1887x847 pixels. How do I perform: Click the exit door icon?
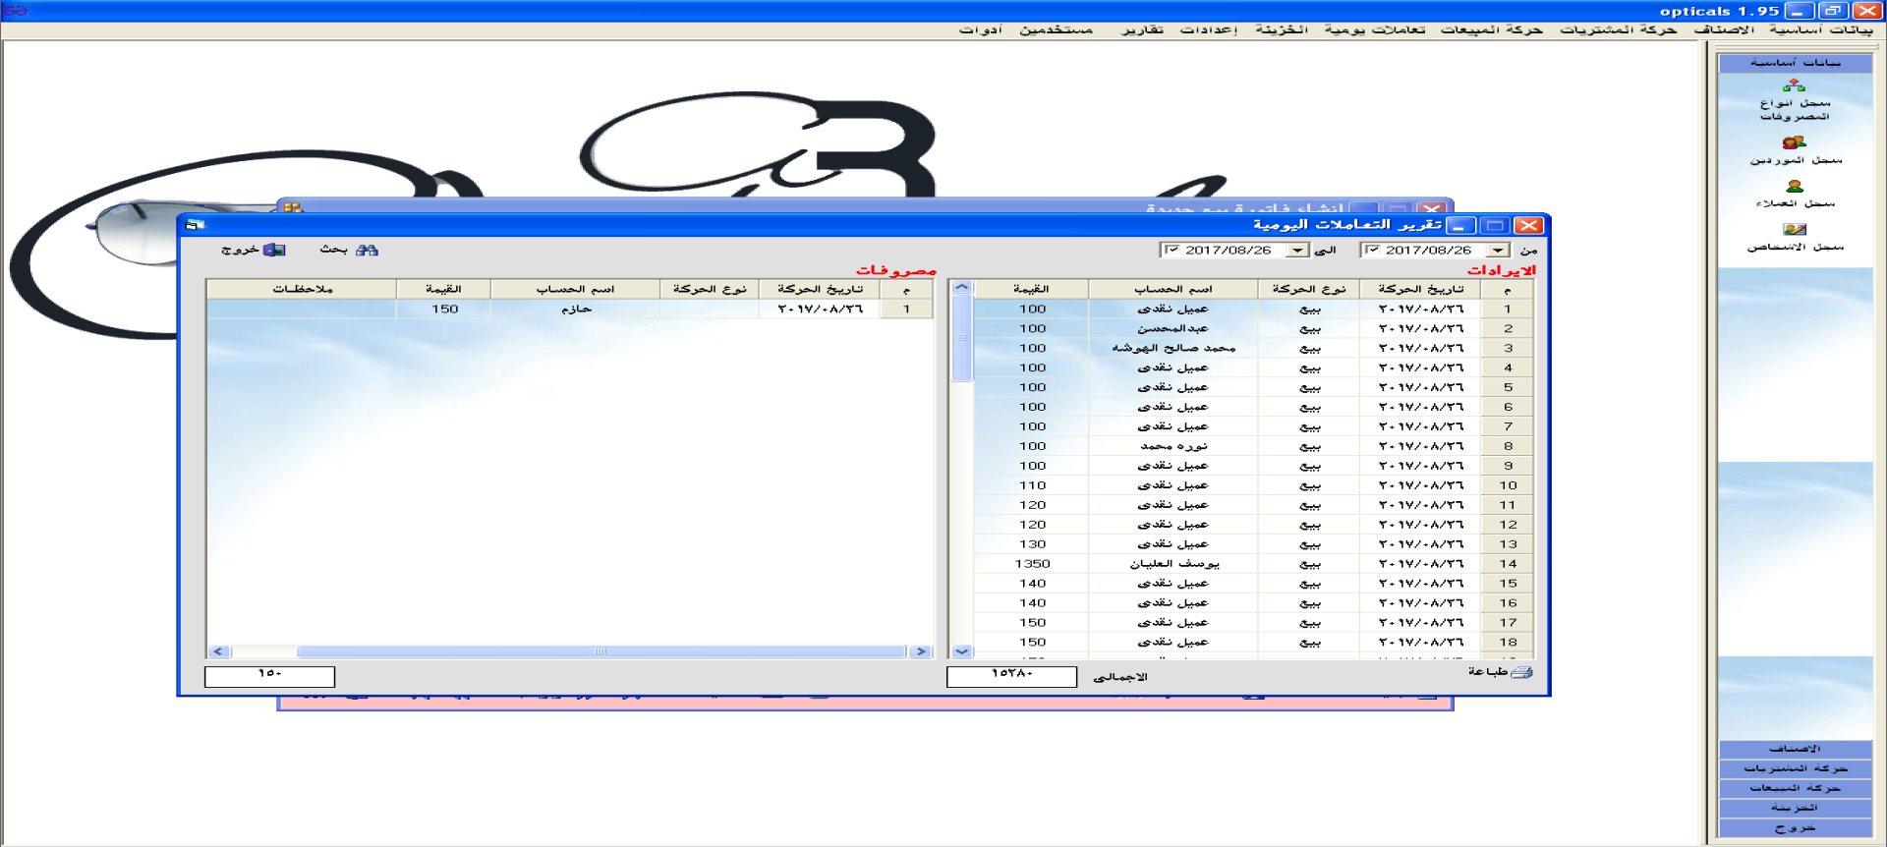coord(275,251)
